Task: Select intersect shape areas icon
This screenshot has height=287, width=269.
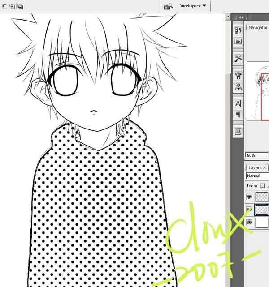Action: click(12, 6)
